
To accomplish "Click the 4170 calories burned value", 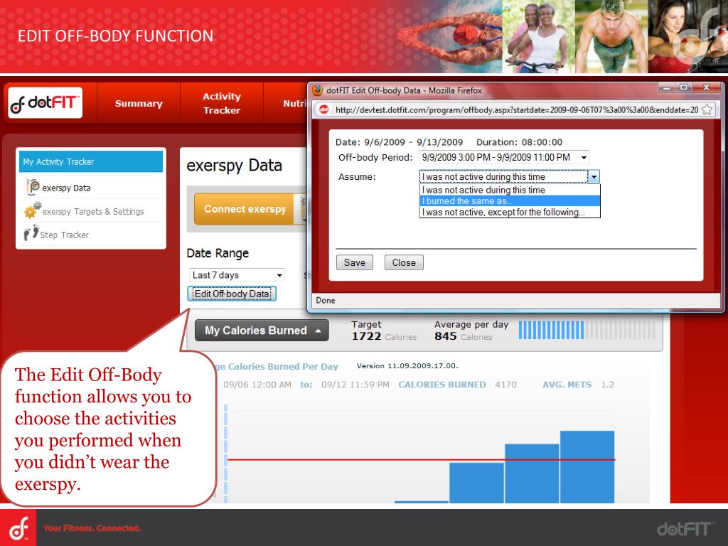I will click(x=505, y=385).
